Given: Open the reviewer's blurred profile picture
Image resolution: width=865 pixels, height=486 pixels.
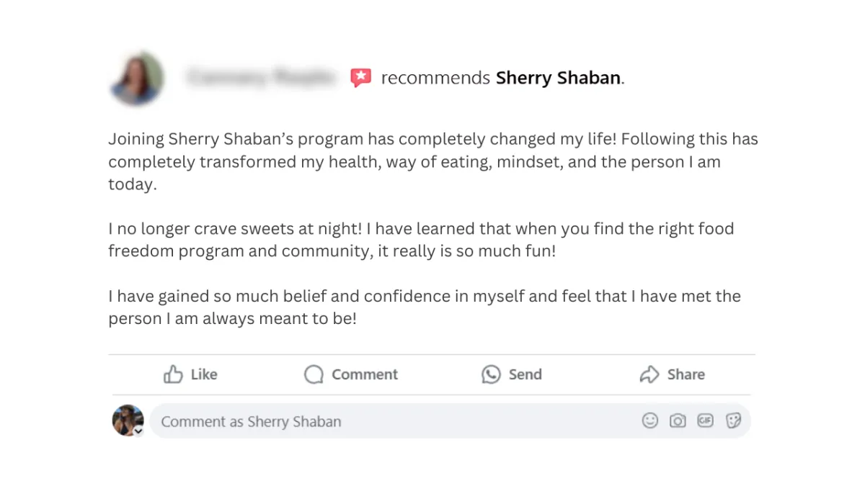Looking at the screenshot, I should click(137, 78).
